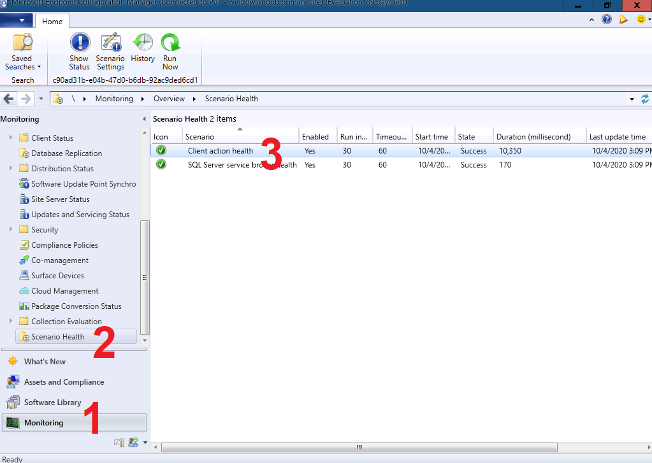Select Scenario Health in the tree
Screen dimensions: 652x463
(x=76, y=337)
